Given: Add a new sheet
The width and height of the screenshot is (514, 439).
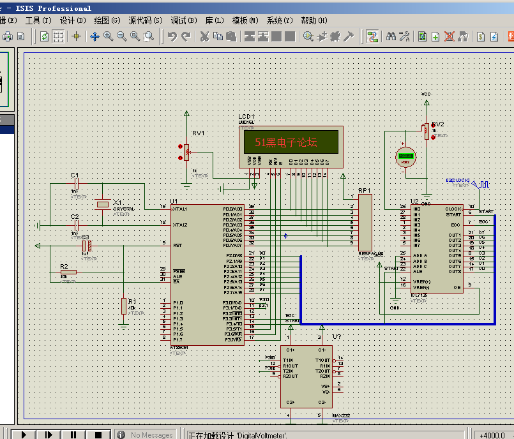Looking at the screenshot, I should click(x=435, y=36).
